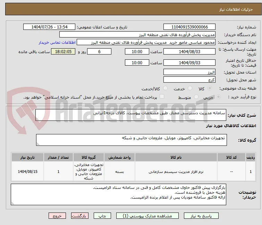Click the need date cell 1404/08/15

27,172
